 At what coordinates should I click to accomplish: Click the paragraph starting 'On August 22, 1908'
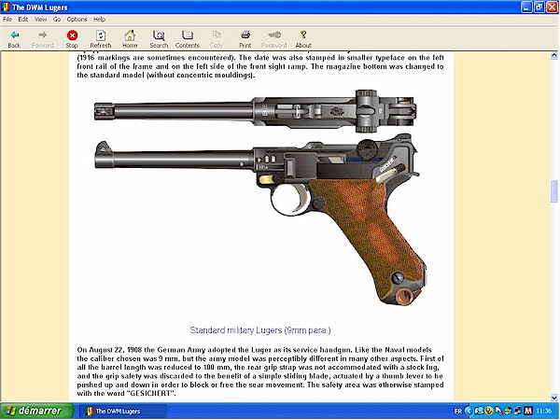click(260, 371)
